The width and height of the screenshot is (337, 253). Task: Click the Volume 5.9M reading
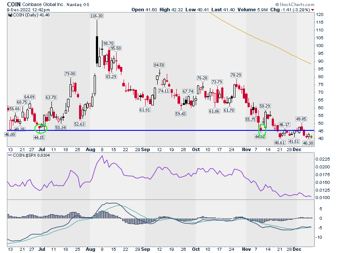253,9
